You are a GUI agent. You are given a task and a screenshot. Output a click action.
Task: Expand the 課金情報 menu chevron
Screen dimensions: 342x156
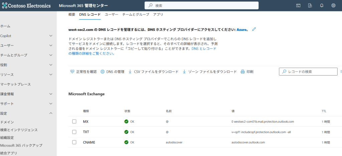coord(51,94)
